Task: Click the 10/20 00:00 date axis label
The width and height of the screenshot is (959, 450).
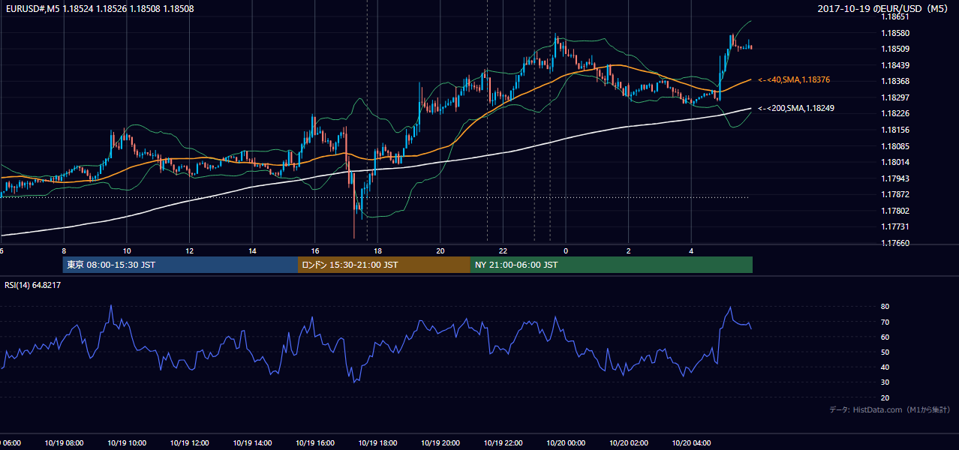Action: (x=565, y=442)
